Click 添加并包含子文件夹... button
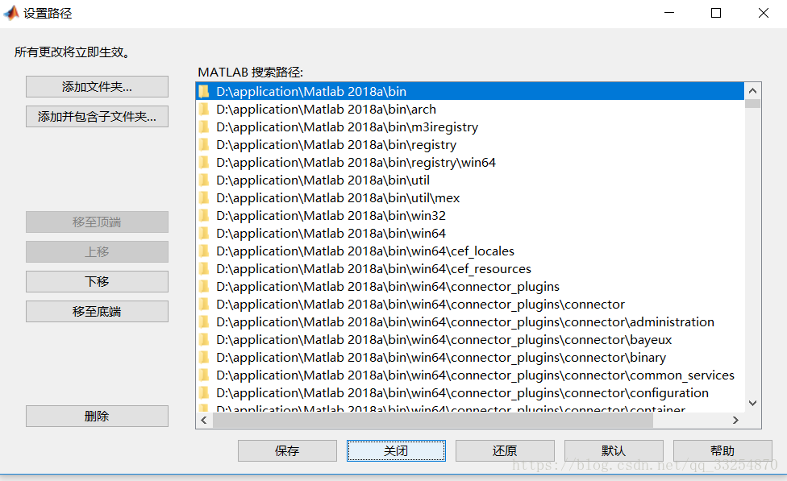787x481 pixels. [x=97, y=116]
